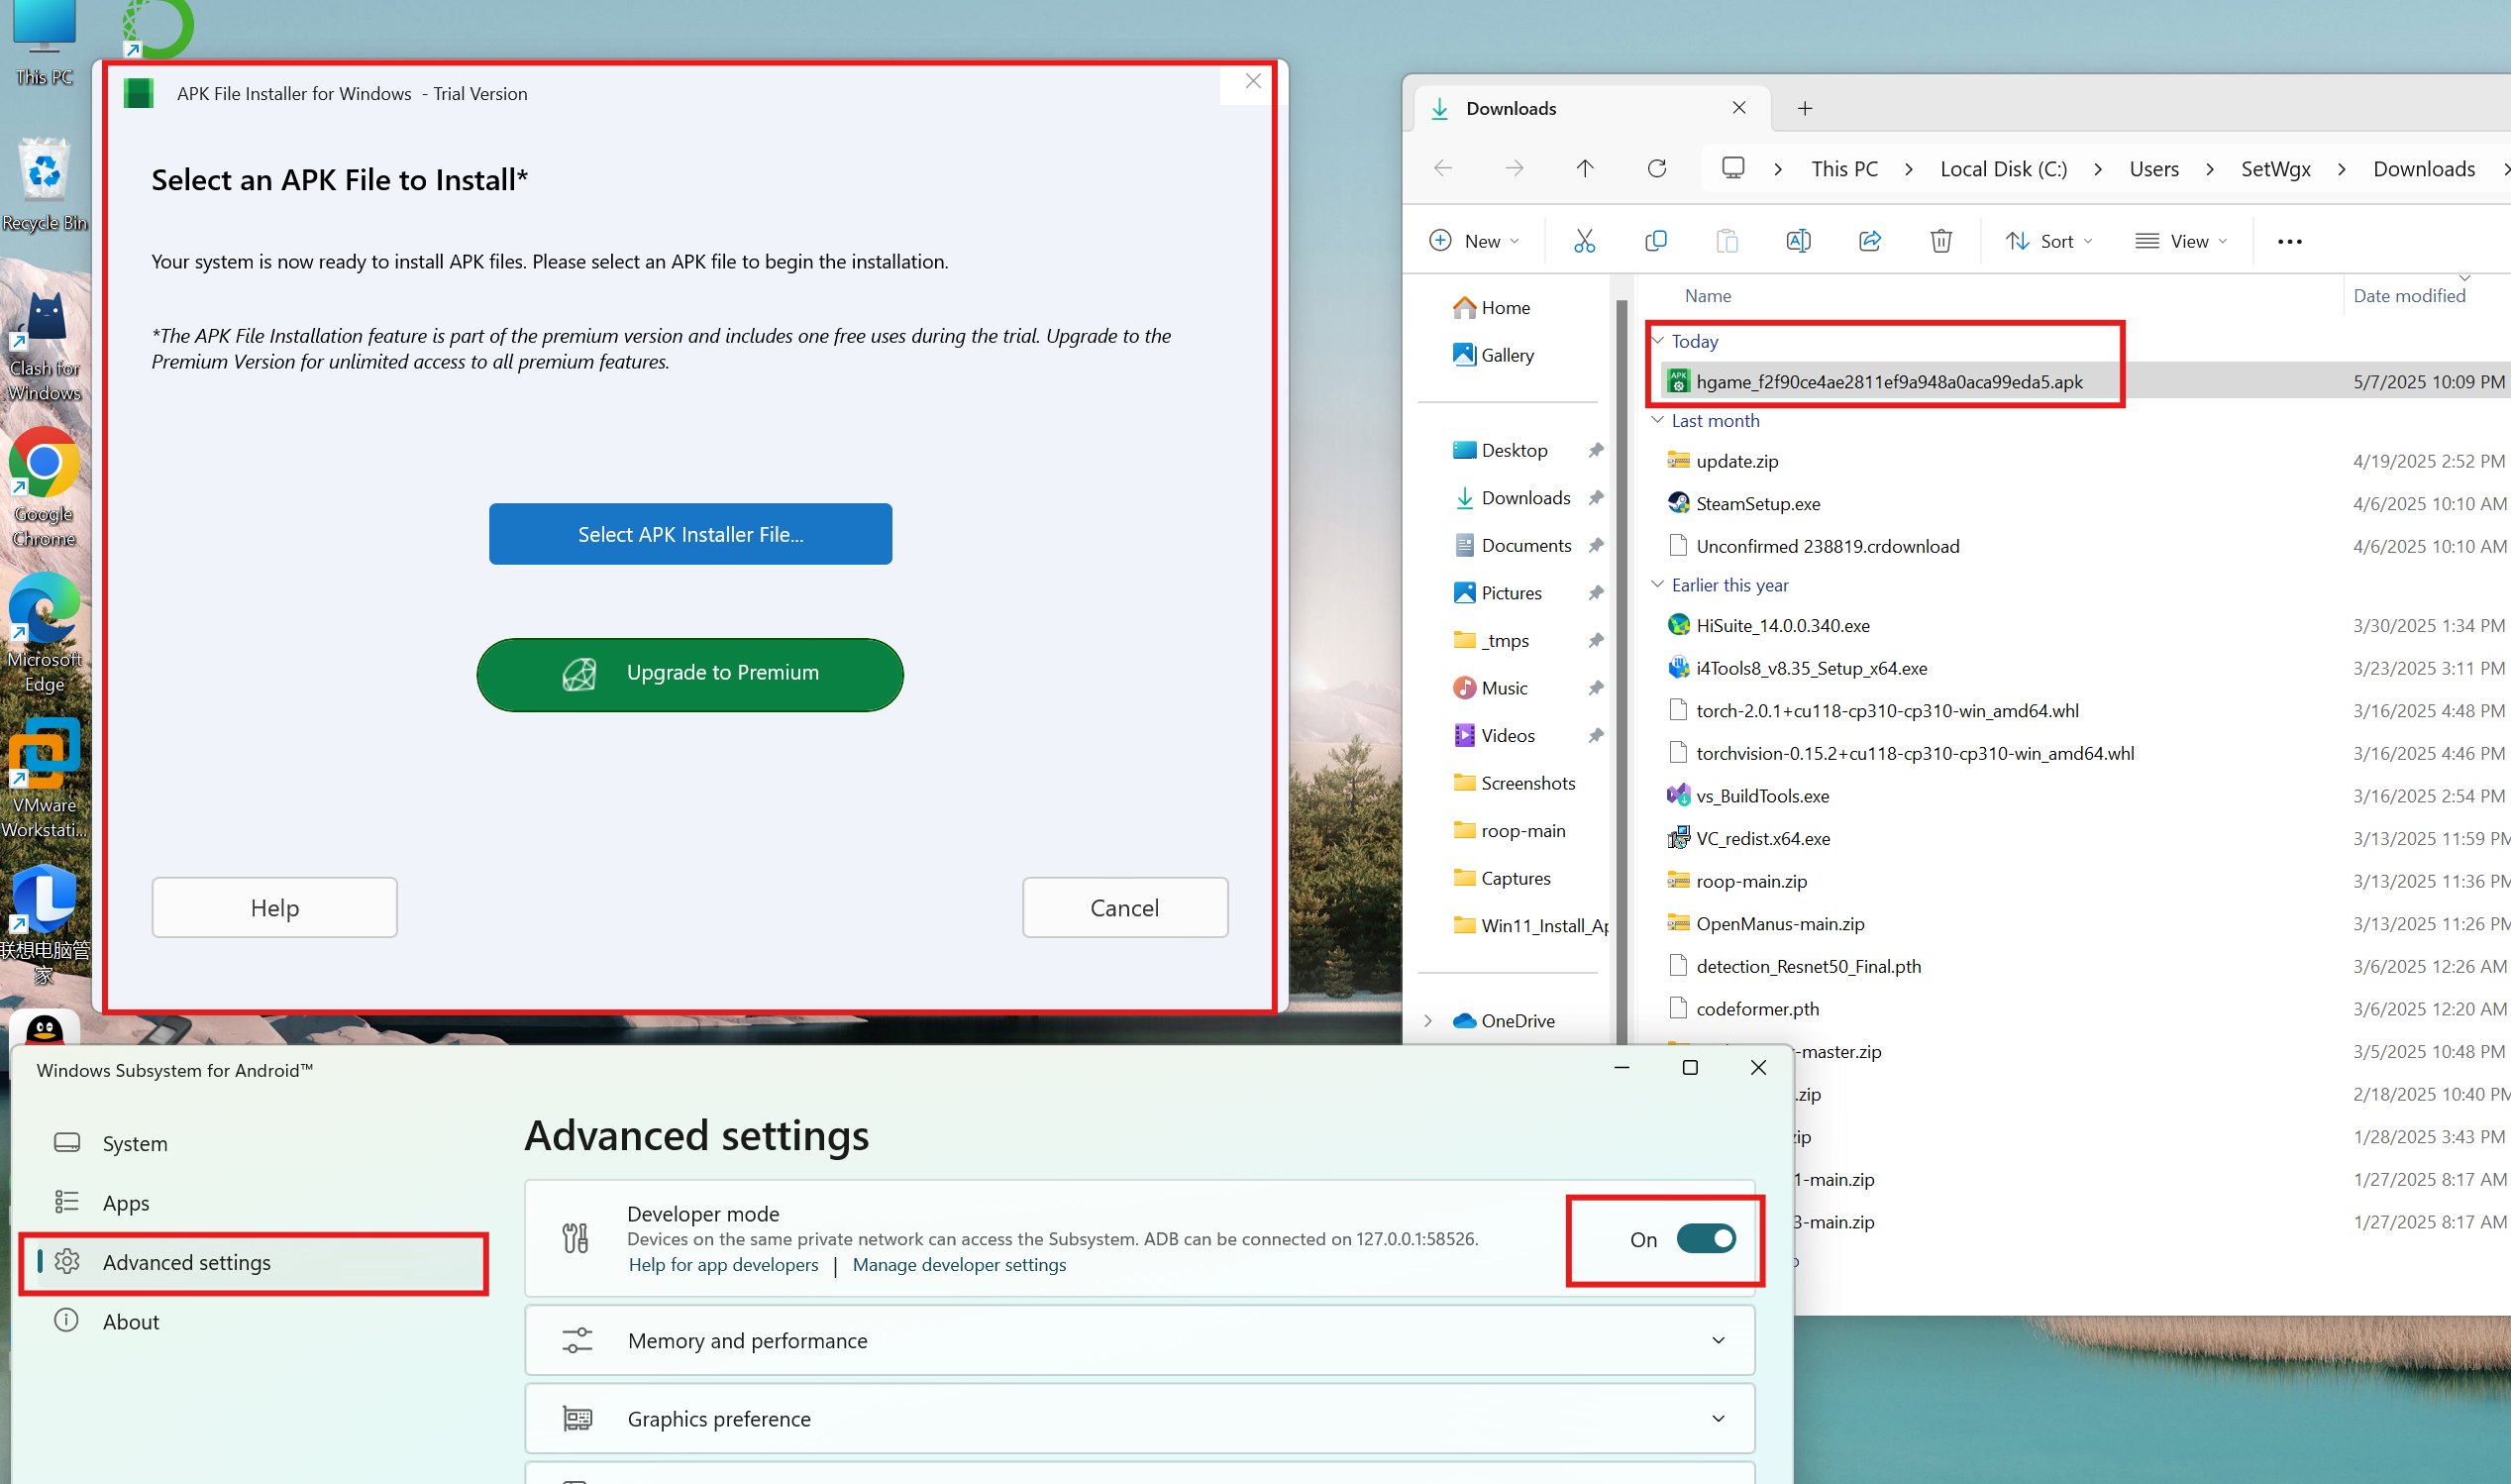The image size is (2511, 1484).
Task: Open the View dropdown in Explorer
Action: (2181, 241)
